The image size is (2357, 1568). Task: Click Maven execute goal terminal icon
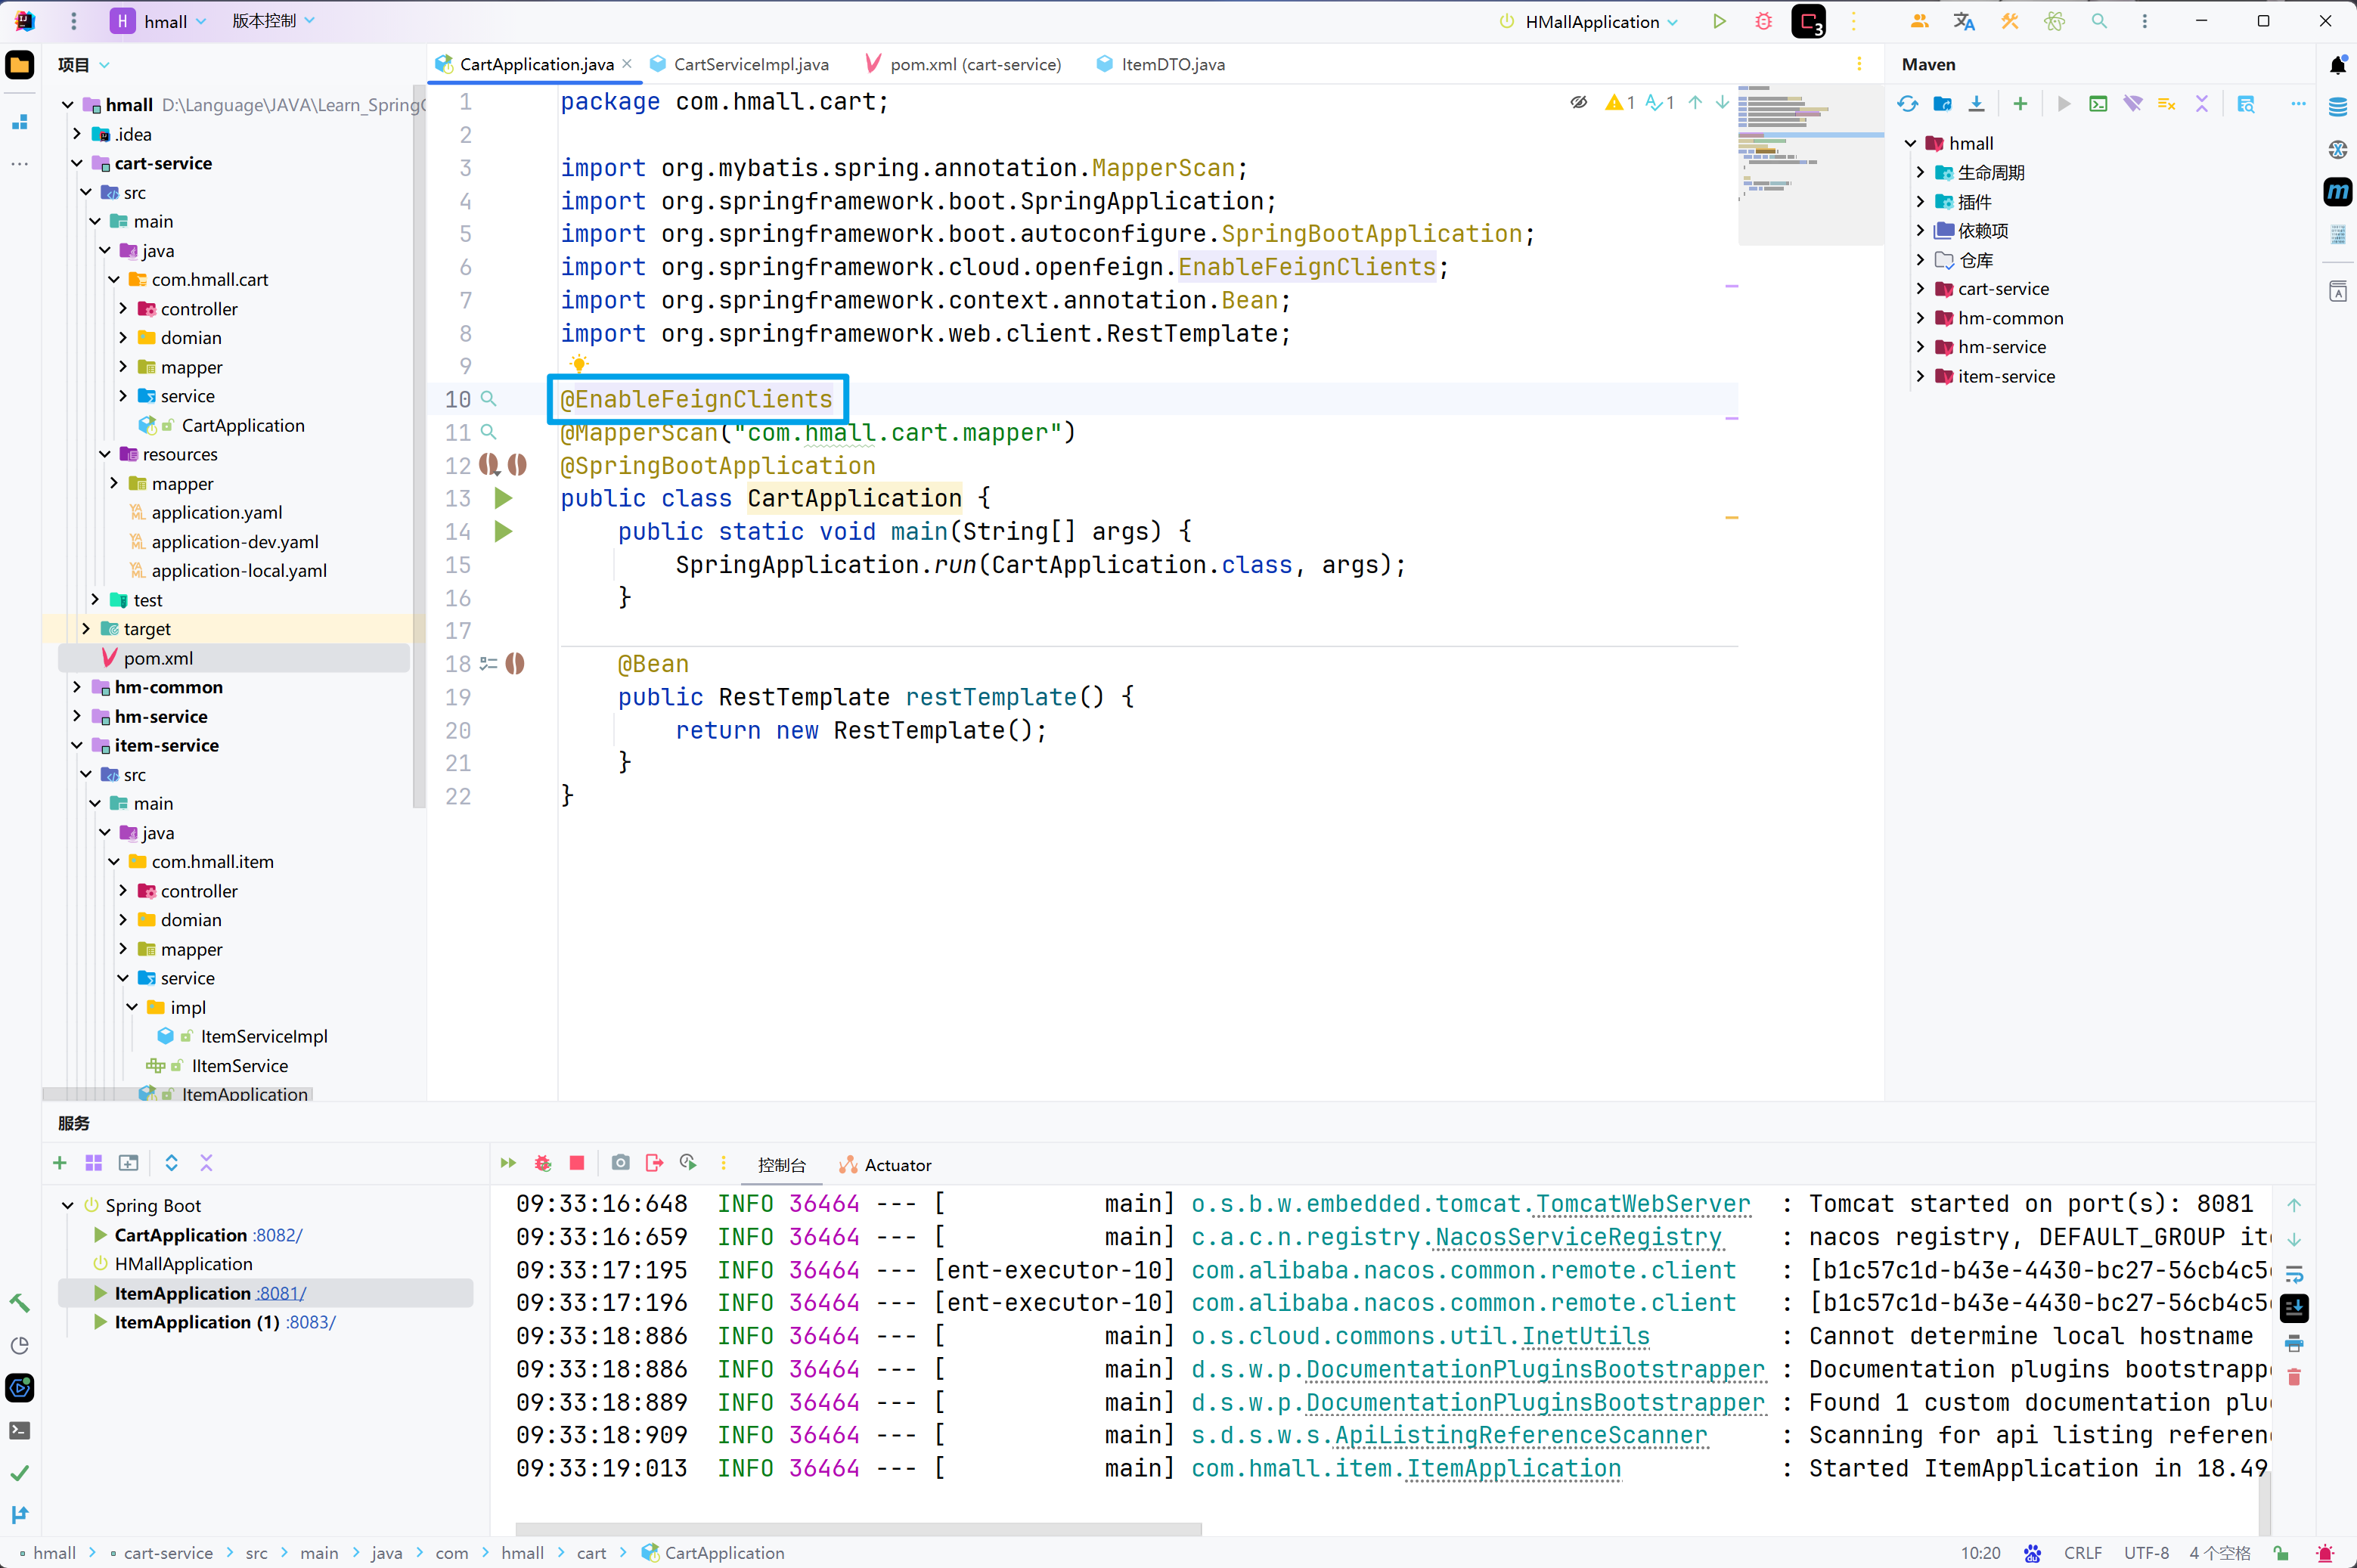click(x=2098, y=104)
